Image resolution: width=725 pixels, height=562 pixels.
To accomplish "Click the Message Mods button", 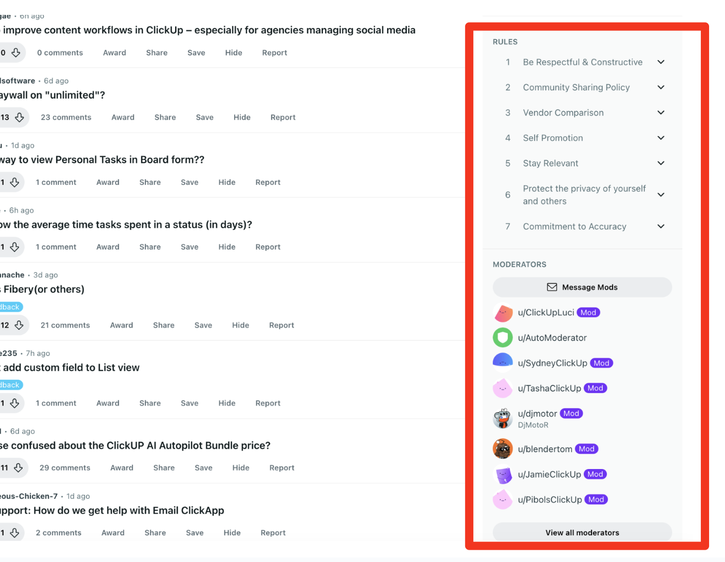I will (x=582, y=287).
